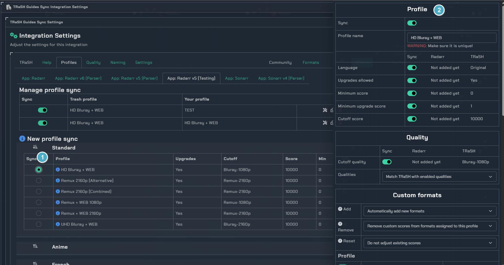This screenshot has height=265, width=504.
Task: Click the Profile name input field
Action: click(x=451, y=38)
